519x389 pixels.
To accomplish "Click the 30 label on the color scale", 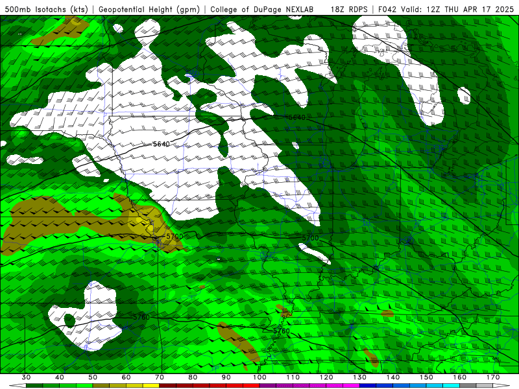I will pyautogui.click(x=26, y=377).
